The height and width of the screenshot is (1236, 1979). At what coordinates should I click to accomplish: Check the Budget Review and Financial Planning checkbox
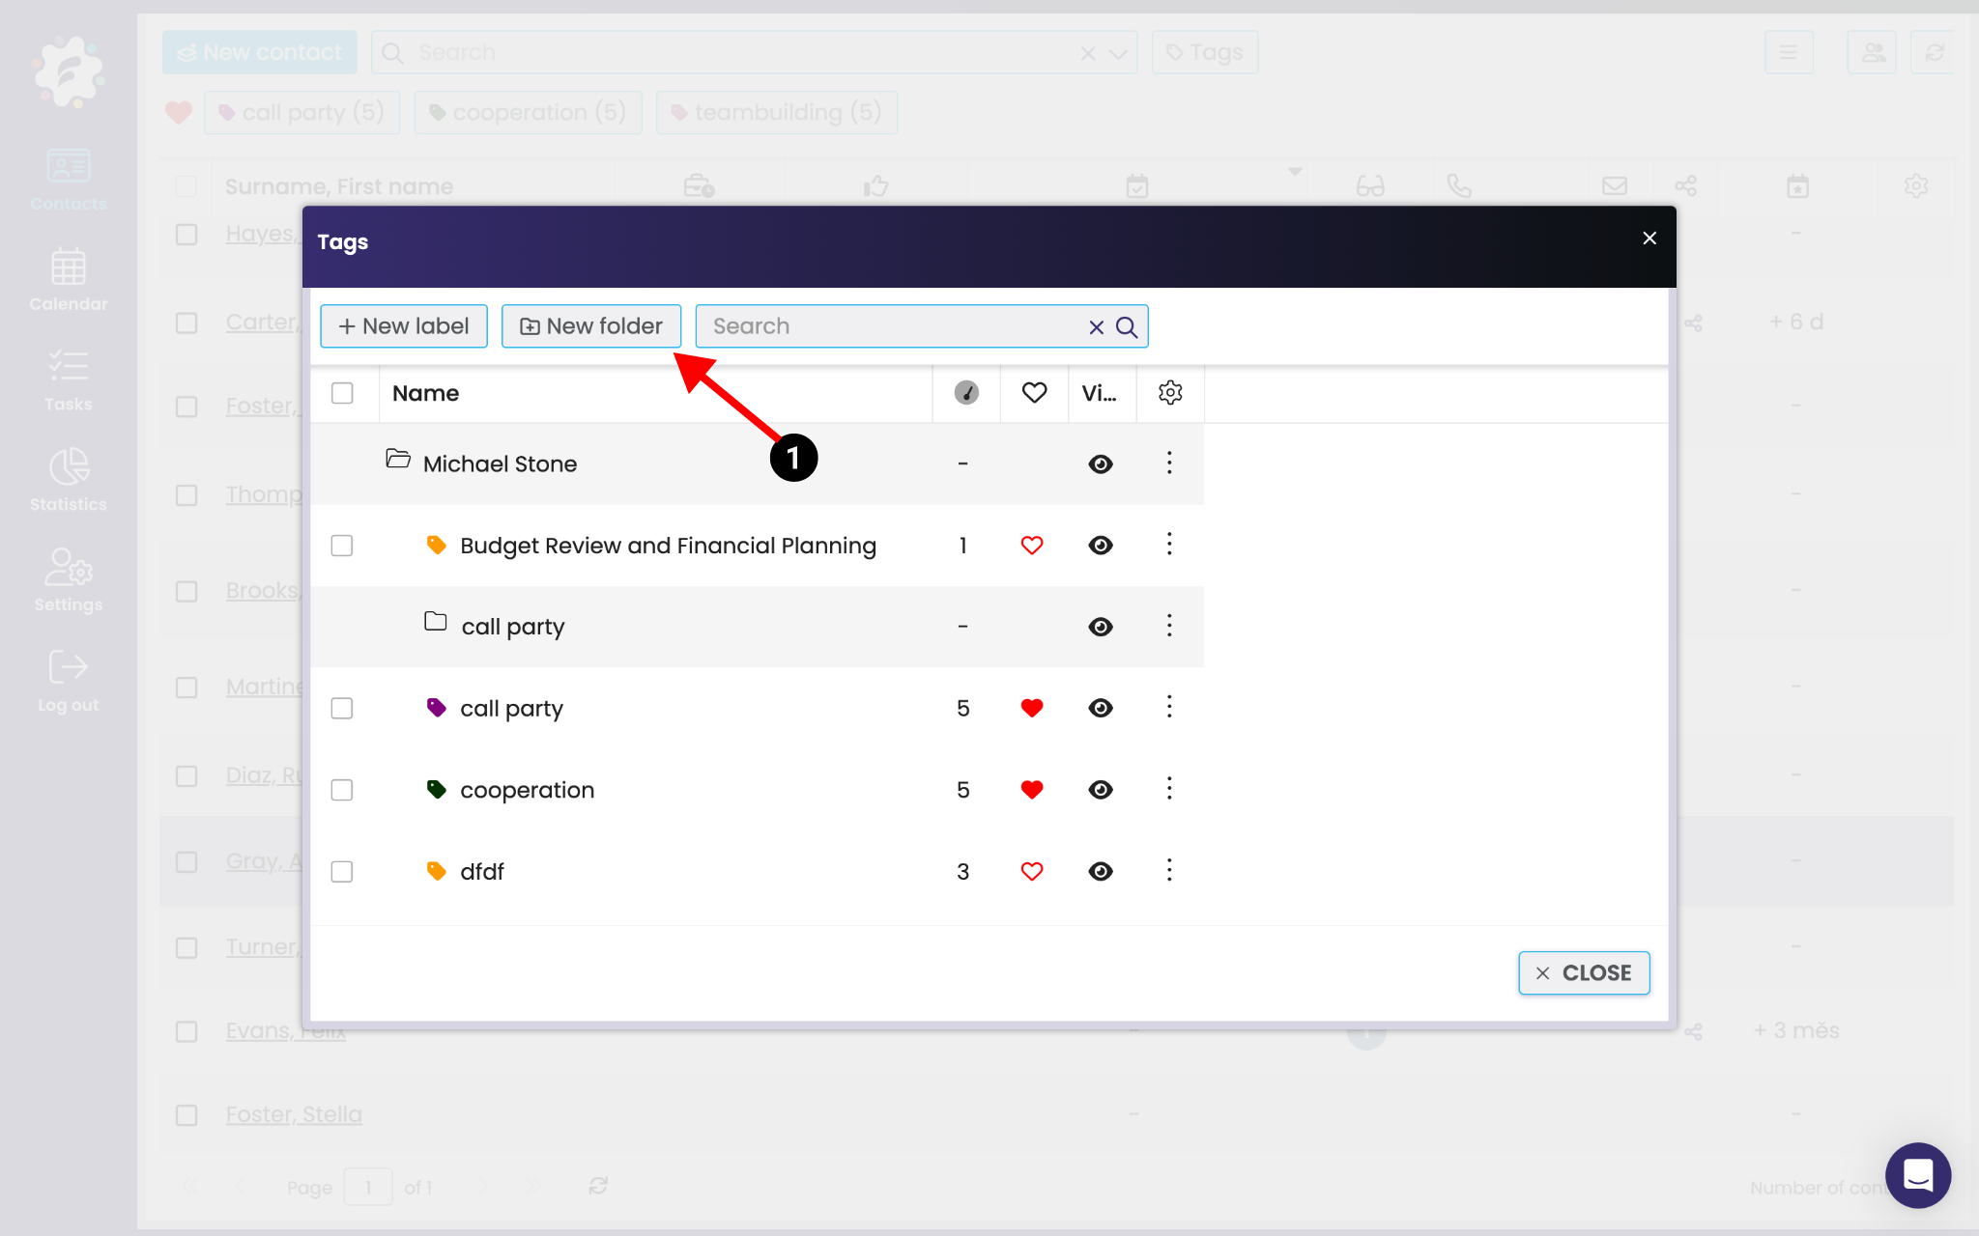point(342,546)
